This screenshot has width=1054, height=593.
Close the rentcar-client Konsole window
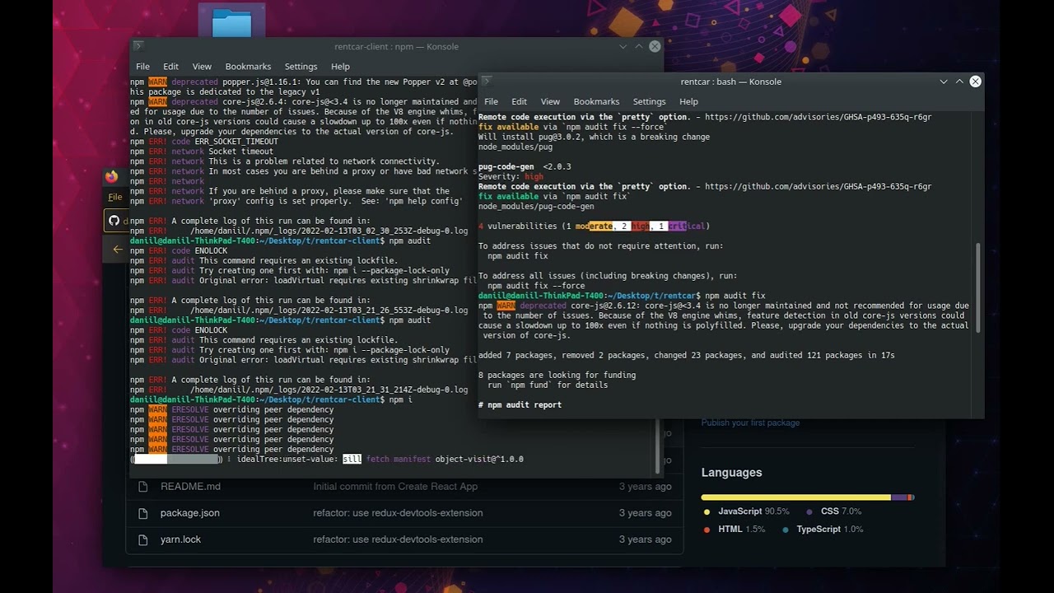[x=655, y=47]
